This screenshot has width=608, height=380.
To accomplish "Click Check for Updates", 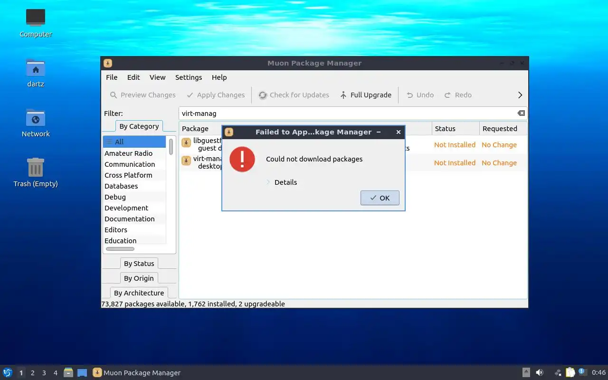I will point(294,95).
